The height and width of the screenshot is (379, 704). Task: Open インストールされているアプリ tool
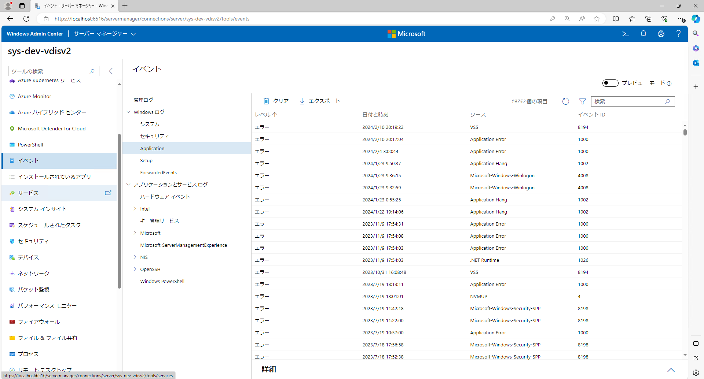point(59,177)
